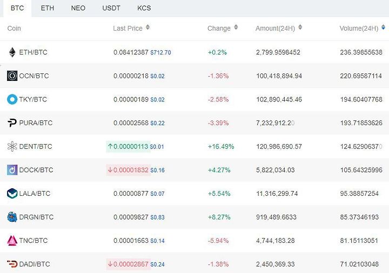
Task: Click the $712.70 USD price
Action: click(x=161, y=52)
